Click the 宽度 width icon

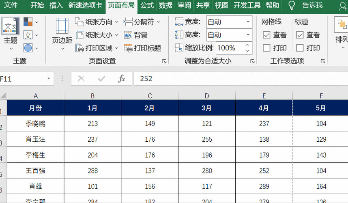(x=179, y=22)
